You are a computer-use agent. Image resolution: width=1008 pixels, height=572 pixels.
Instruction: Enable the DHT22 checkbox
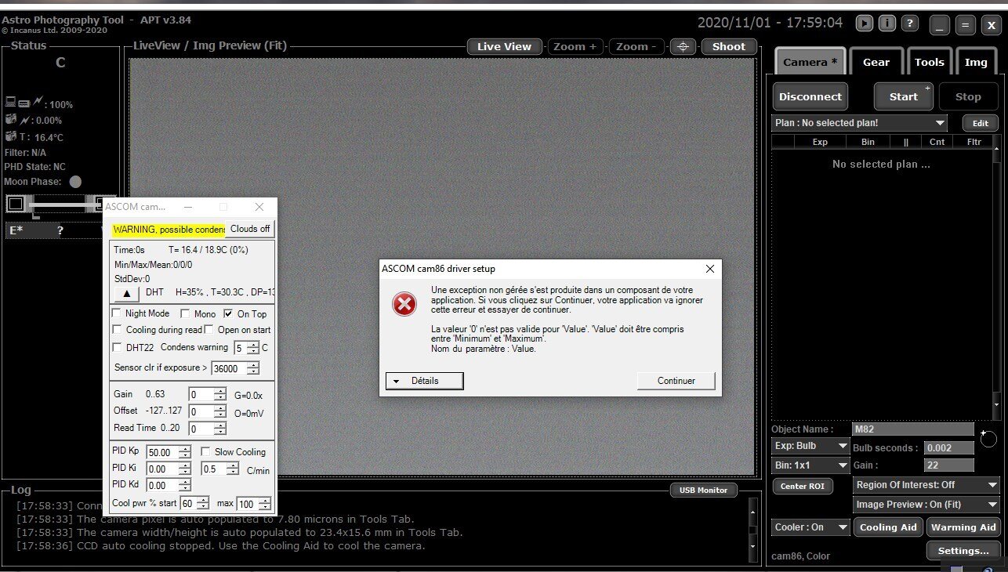118,347
